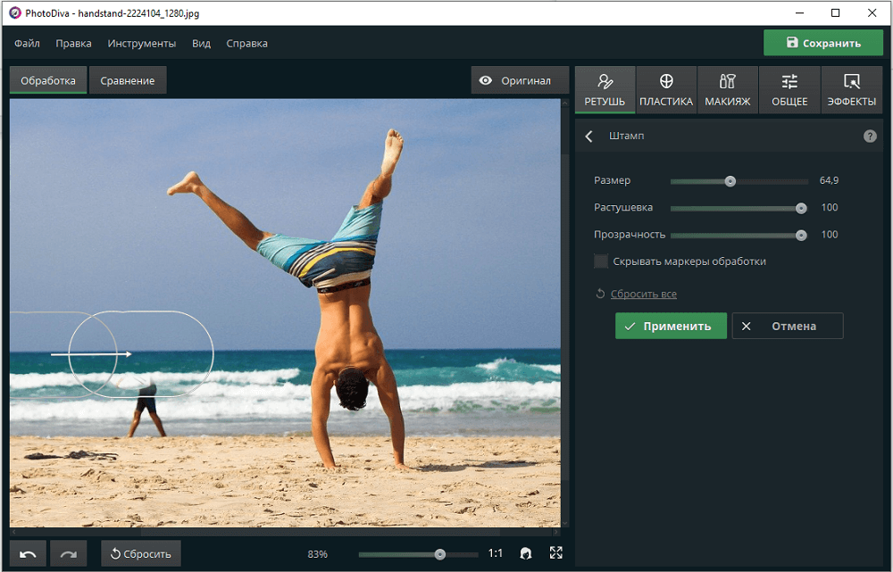This screenshot has width=893, height=572.
Task: Click the redo arrow button
Action: [69, 554]
